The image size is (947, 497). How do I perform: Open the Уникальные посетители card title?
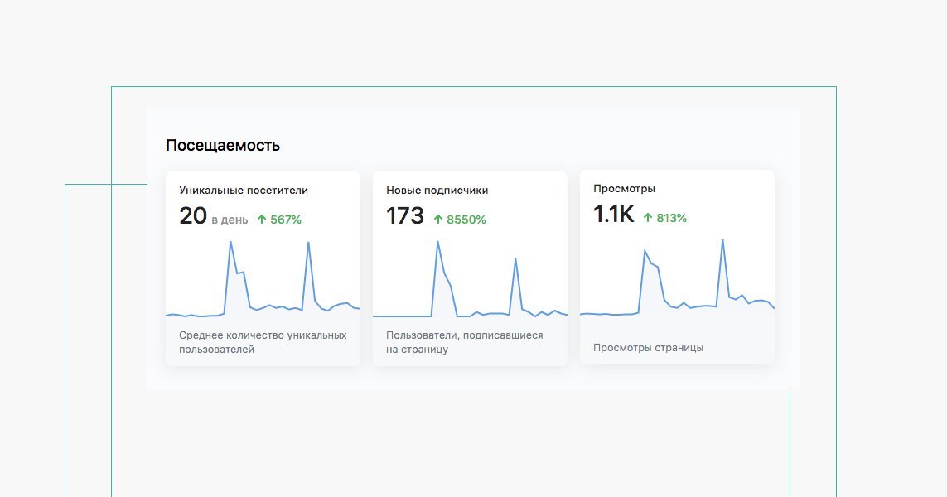[x=244, y=191]
